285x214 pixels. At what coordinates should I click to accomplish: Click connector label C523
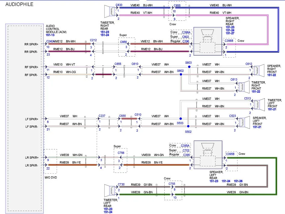point(232,116)
